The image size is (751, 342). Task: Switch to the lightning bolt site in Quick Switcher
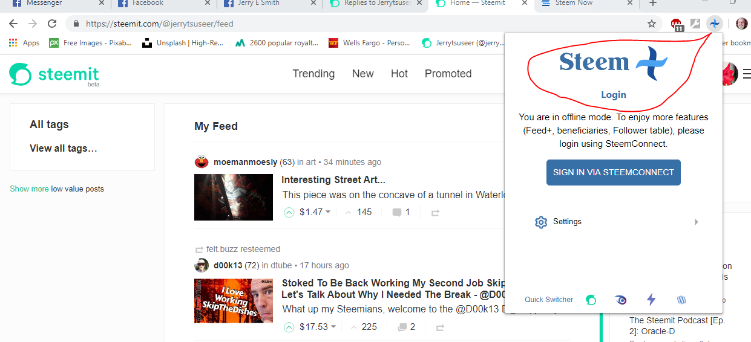point(651,299)
